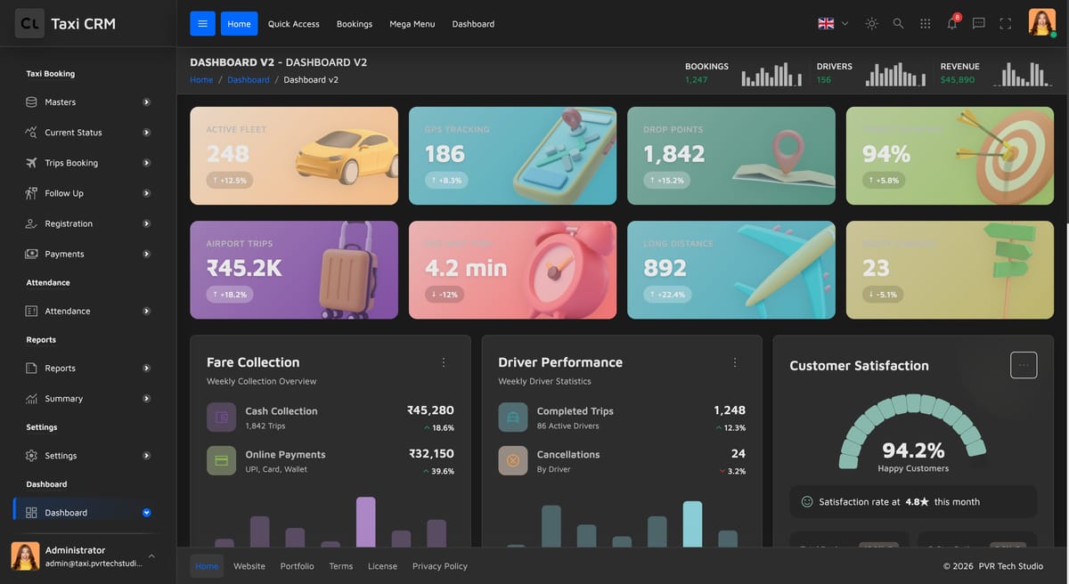Screen dimensions: 1069x584
Task: Open notifications bell icon
Action: click(x=952, y=23)
